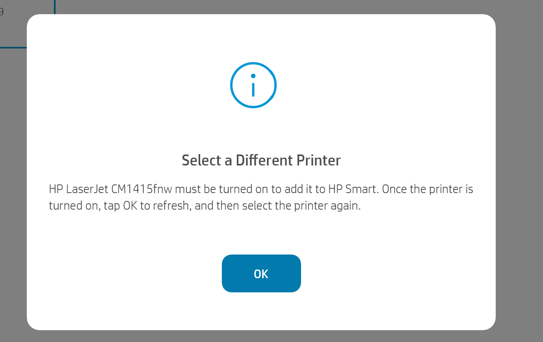Tap OK to refresh the printer list
This screenshot has width=543, height=342.
[261, 273]
